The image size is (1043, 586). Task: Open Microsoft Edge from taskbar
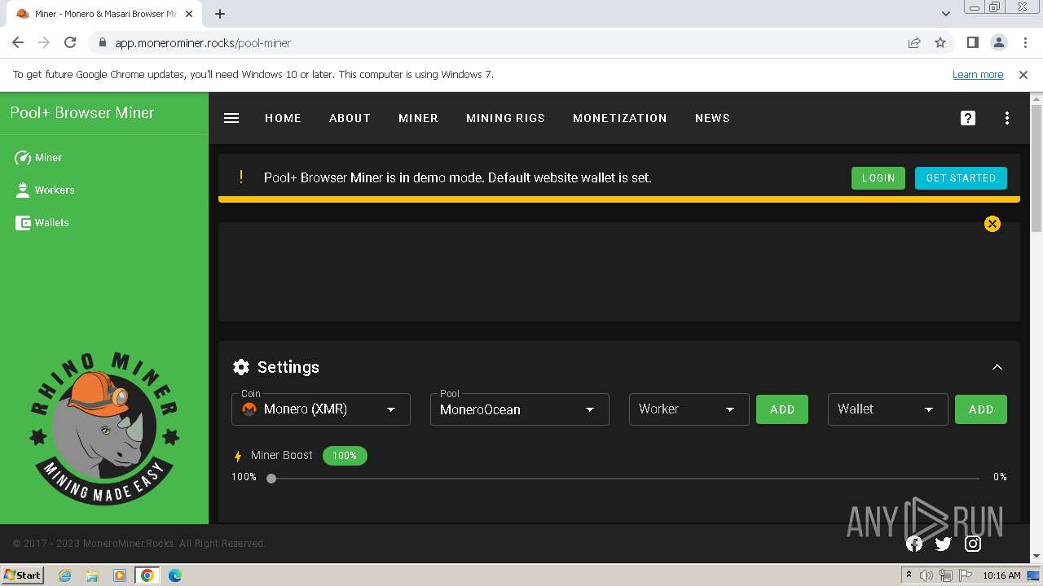174,575
